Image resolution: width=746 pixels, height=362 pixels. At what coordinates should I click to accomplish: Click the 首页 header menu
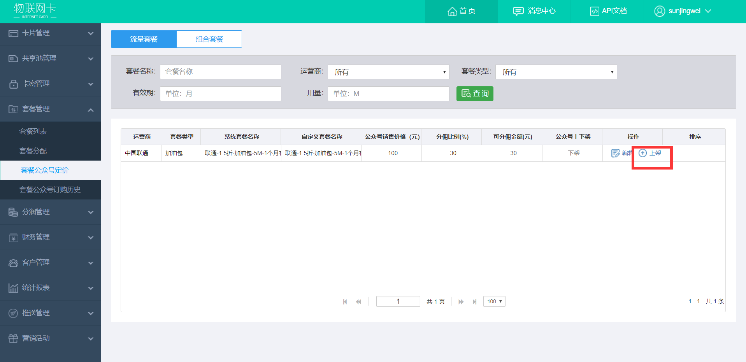pos(461,11)
